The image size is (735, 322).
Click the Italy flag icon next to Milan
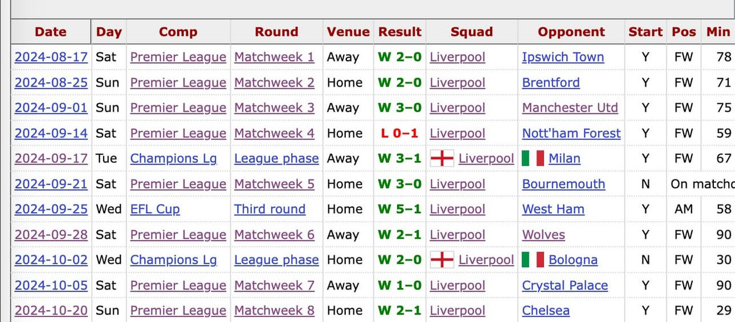[533, 158]
